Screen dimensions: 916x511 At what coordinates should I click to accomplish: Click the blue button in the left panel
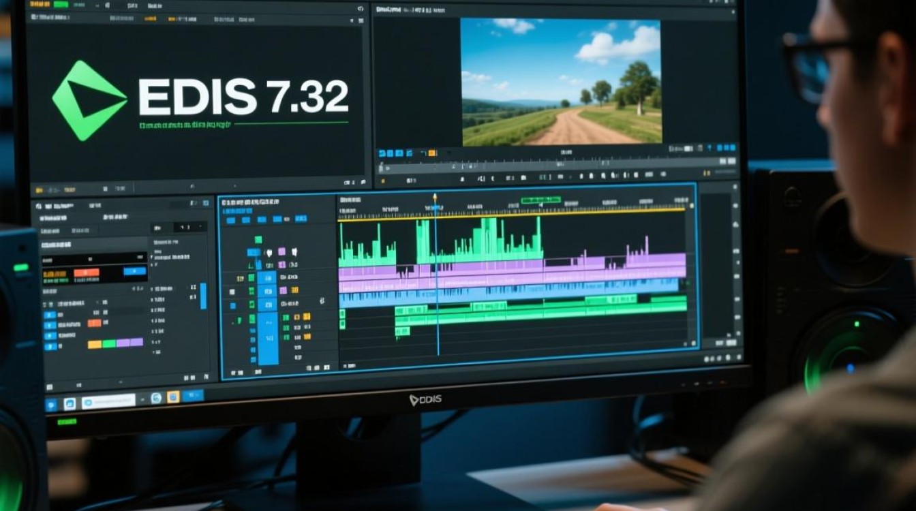[x=134, y=272]
